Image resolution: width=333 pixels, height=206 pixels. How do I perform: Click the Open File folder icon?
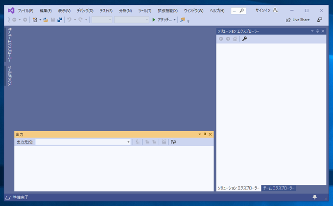pyautogui.click(x=46, y=20)
